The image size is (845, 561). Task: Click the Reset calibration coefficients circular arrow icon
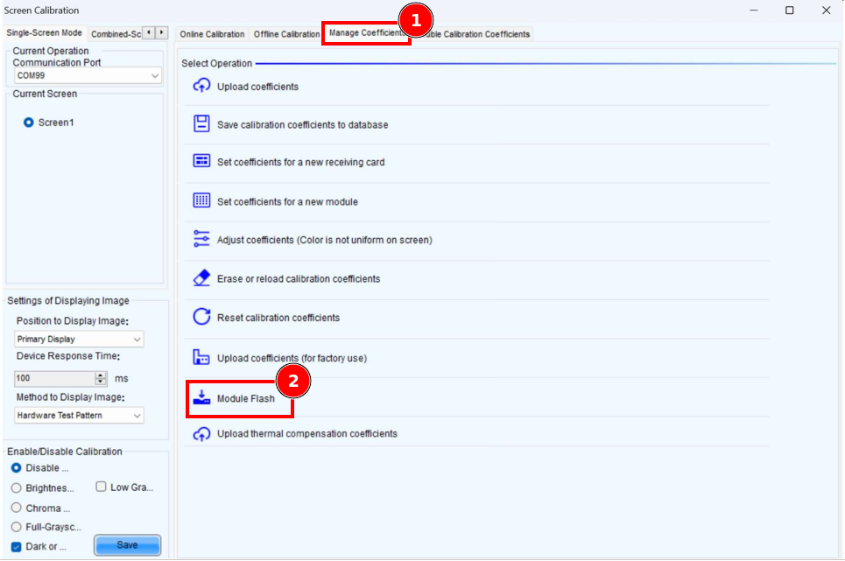pyautogui.click(x=201, y=317)
